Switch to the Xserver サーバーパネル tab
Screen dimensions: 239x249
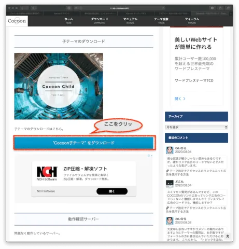136,13
